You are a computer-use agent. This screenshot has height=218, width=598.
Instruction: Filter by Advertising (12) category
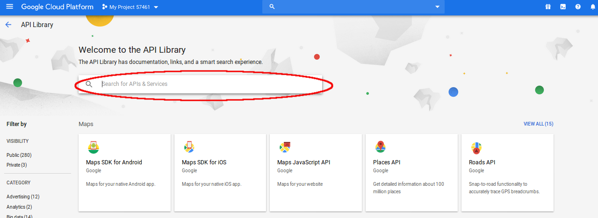[x=23, y=197]
